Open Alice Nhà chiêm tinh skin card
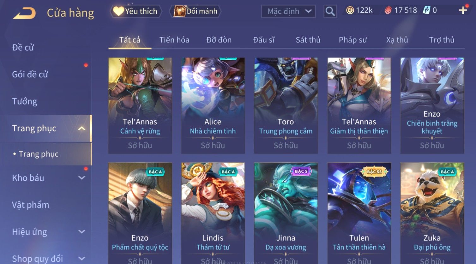Screen dimensions: 476x264 (213, 105)
